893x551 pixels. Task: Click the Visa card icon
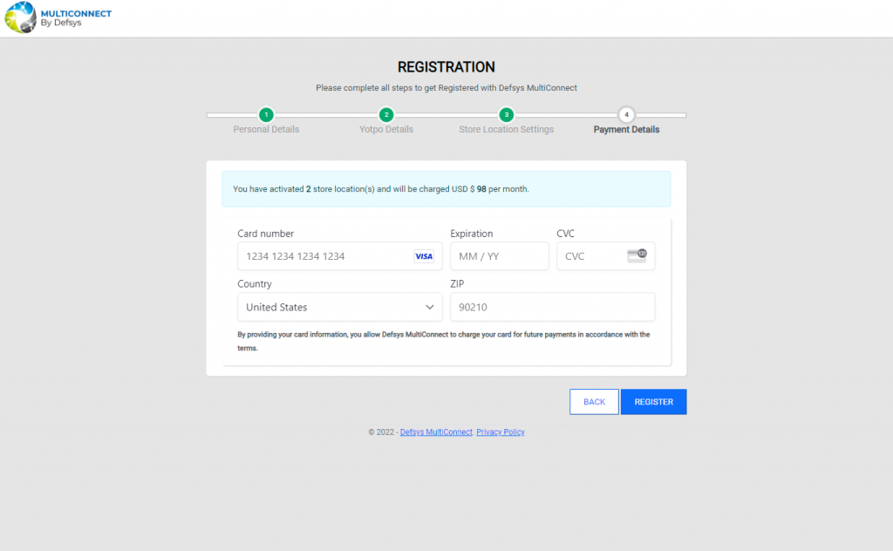pos(424,256)
